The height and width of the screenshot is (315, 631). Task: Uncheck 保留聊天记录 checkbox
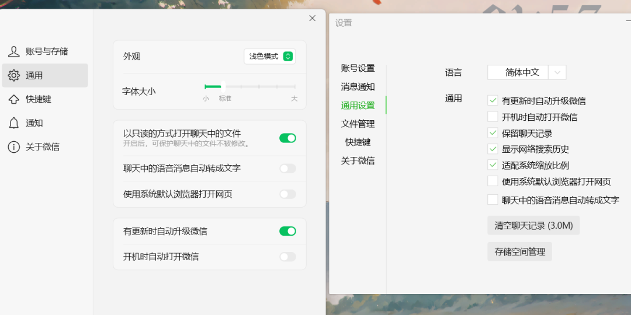point(493,132)
